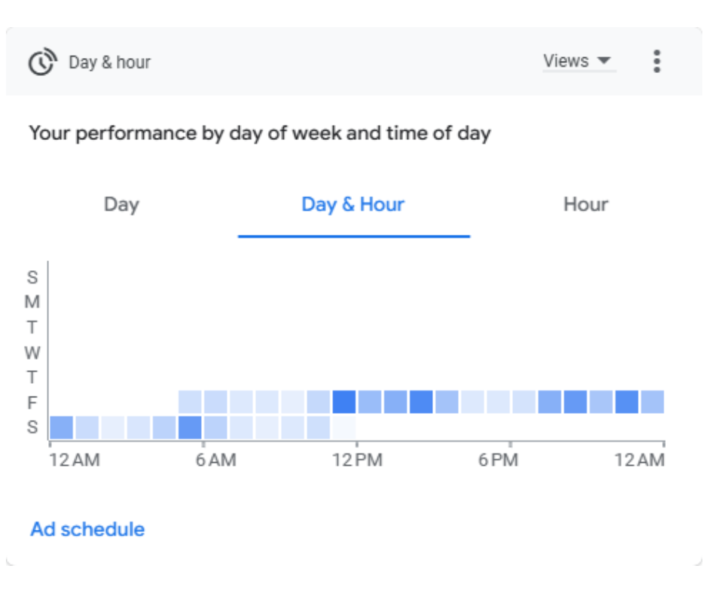
Task: Click the 12 PM time axis label
Action: click(356, 459)
